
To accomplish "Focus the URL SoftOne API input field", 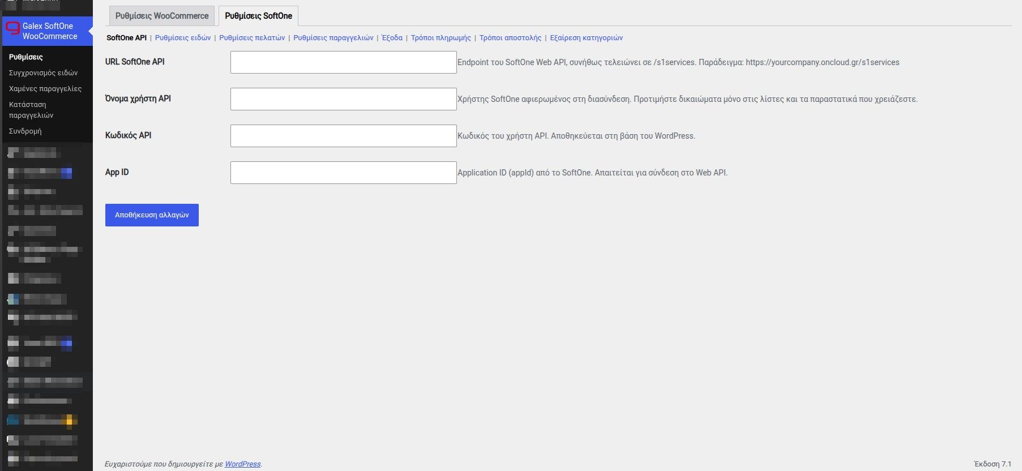I will coord(344,62).
